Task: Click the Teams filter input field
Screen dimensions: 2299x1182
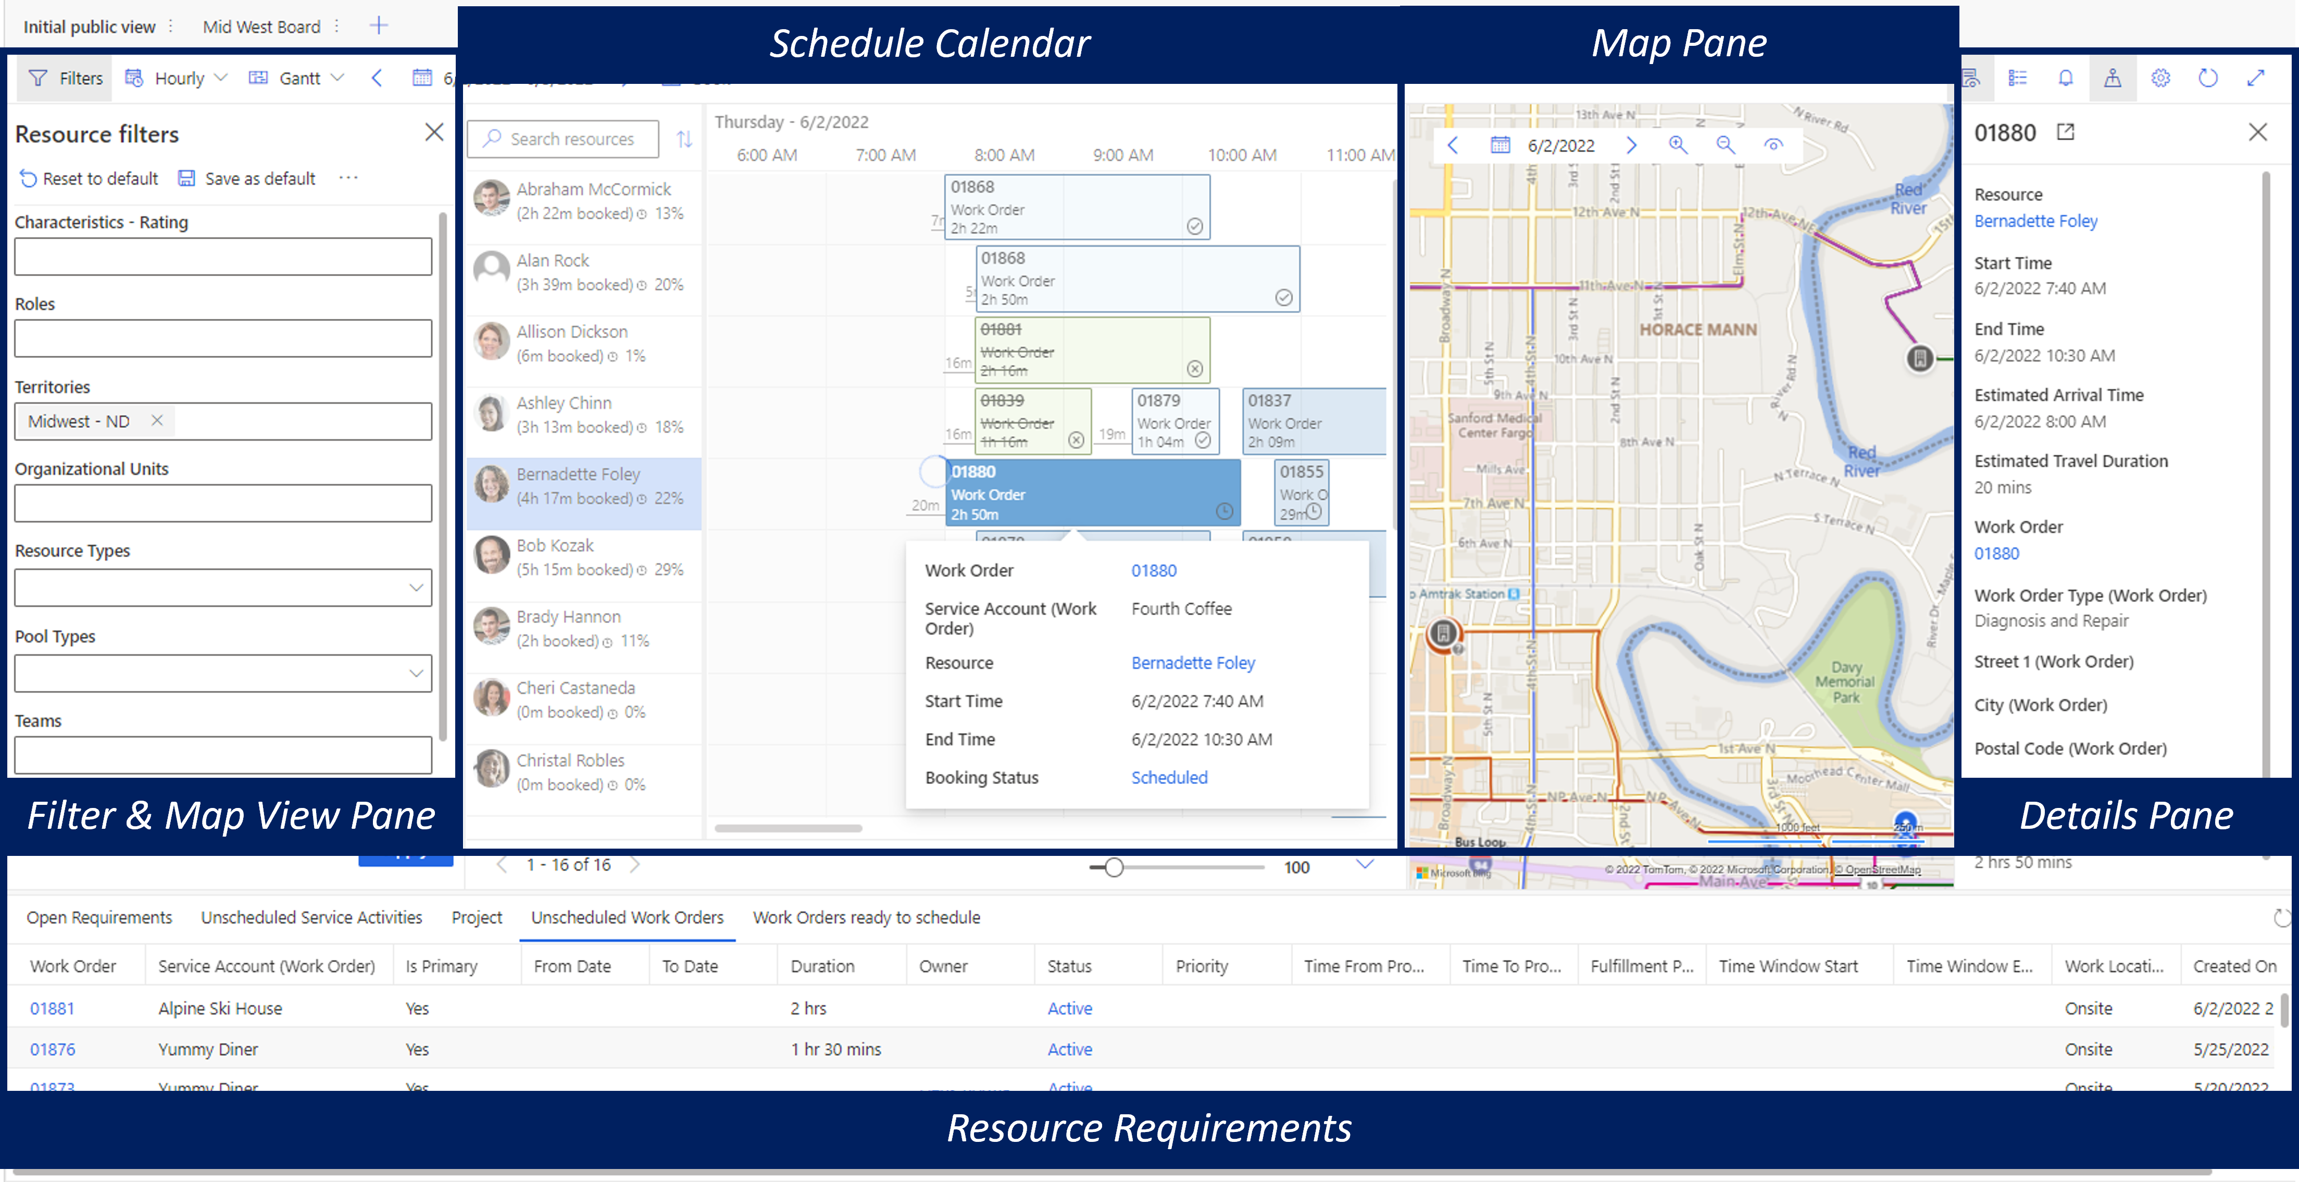Action: click(x=223, y=755)
